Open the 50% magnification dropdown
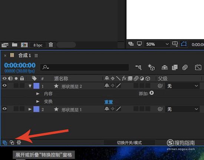Screen dimensions: 204x160 point(157,44)
